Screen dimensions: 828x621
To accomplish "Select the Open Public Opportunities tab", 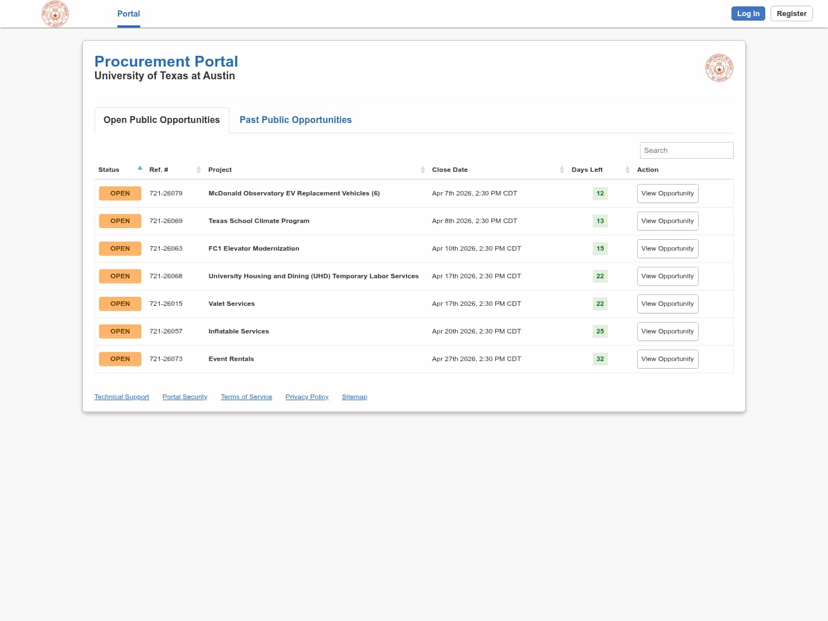I will pyautogui.click(x=162, y=120).
